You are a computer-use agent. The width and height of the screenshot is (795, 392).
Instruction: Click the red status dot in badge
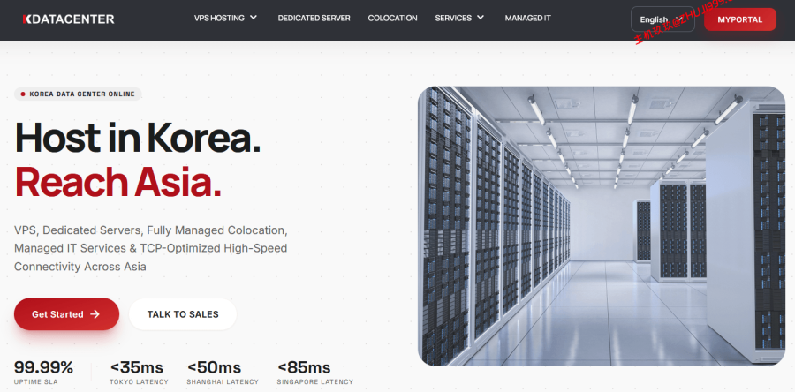pos(23,94)
